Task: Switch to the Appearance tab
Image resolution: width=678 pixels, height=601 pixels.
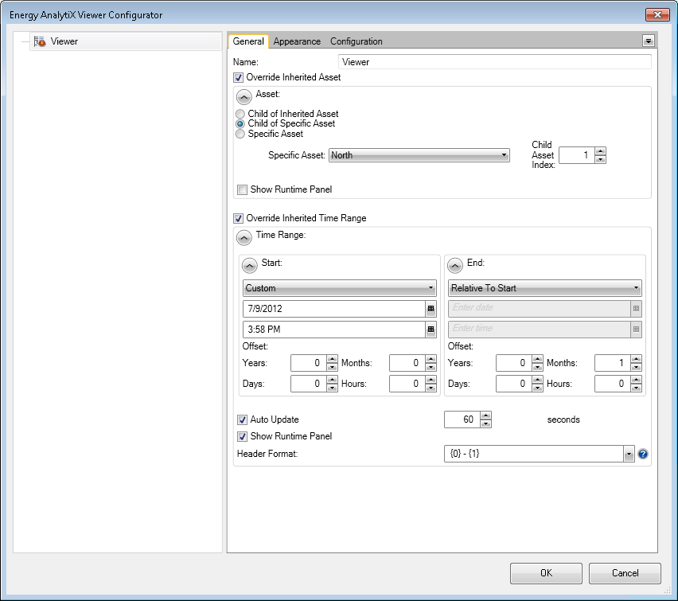Action: click(297, 41)
